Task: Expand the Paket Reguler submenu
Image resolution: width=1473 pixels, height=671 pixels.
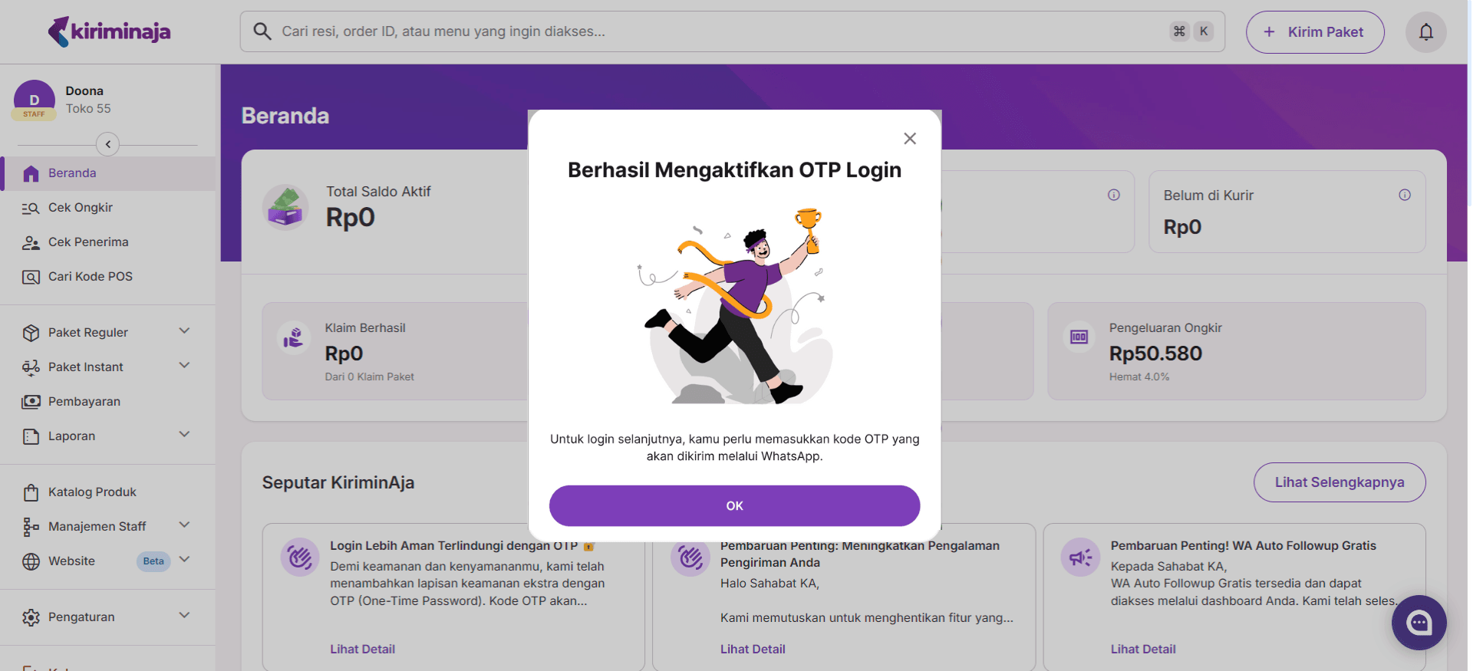Action: 184,331
